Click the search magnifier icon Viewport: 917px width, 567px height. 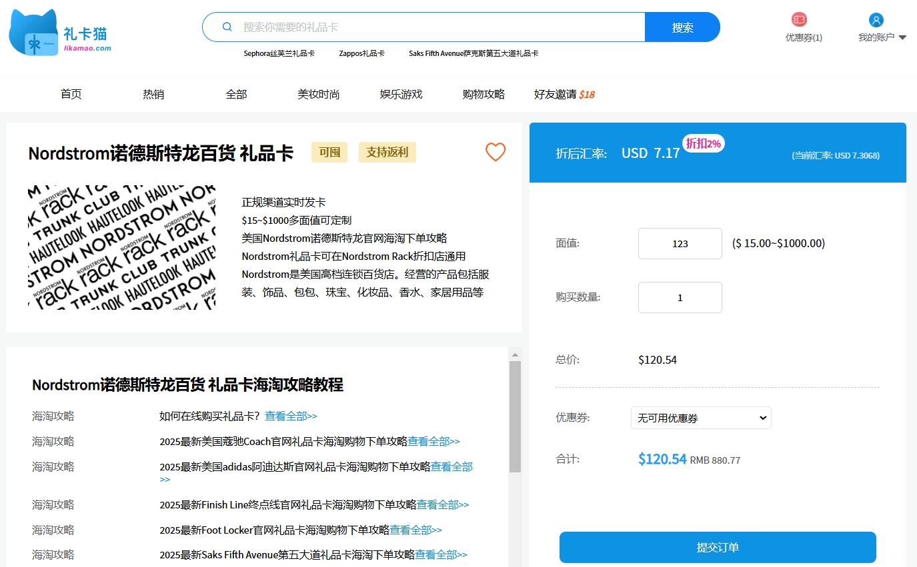[x=227, y=27]
